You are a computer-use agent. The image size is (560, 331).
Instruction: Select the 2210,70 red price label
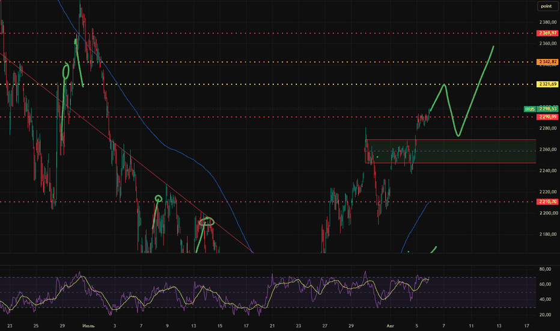(x=547, y=202)
